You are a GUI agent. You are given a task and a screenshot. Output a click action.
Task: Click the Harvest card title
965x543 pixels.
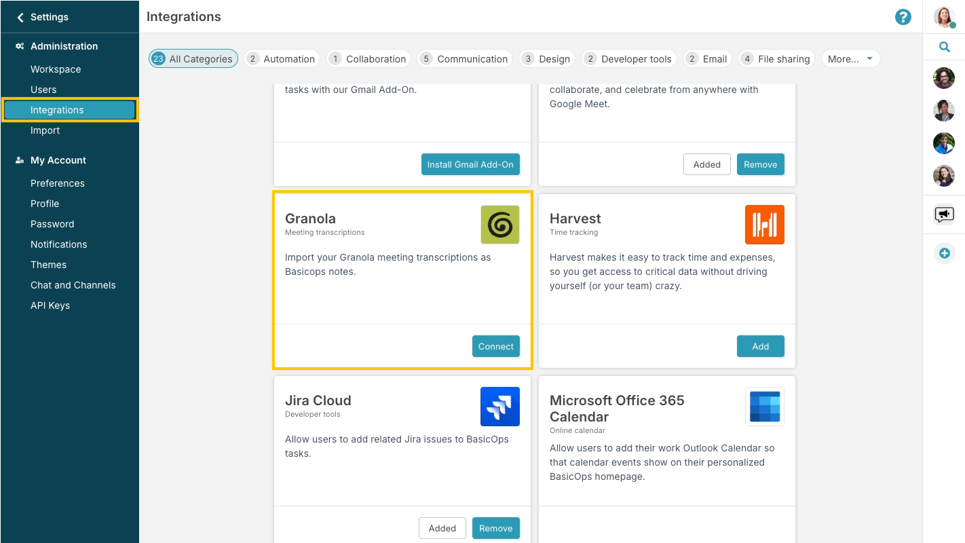pyautogui.click(x=575, y=219)
